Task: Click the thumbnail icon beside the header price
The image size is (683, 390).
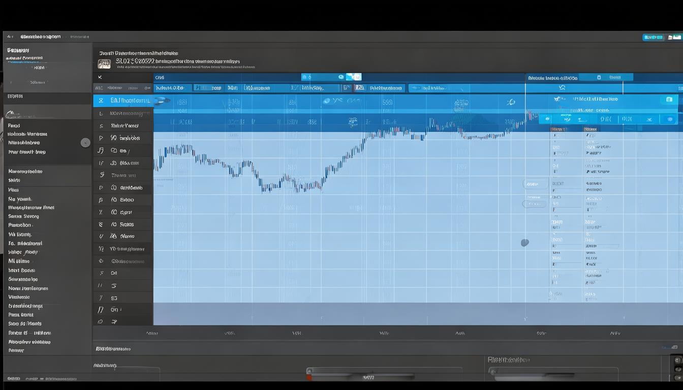Action: point(104,64)
